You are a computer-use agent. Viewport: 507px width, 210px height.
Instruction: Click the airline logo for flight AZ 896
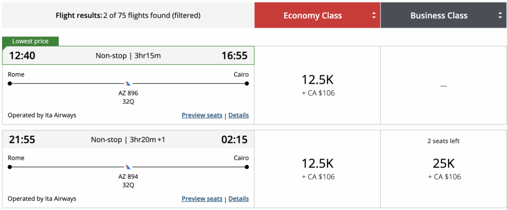coord(129,84)
